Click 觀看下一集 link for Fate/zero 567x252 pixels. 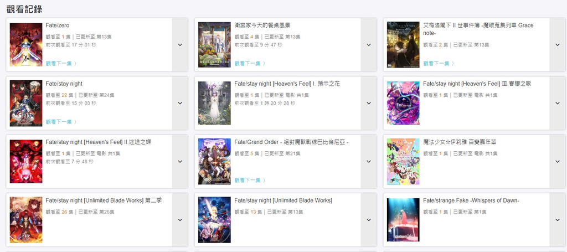(x=61, y=63)
